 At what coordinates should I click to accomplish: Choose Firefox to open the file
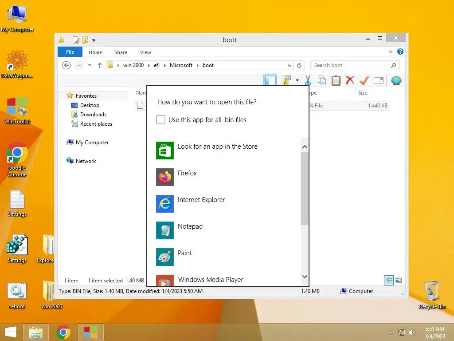(228, 177)
